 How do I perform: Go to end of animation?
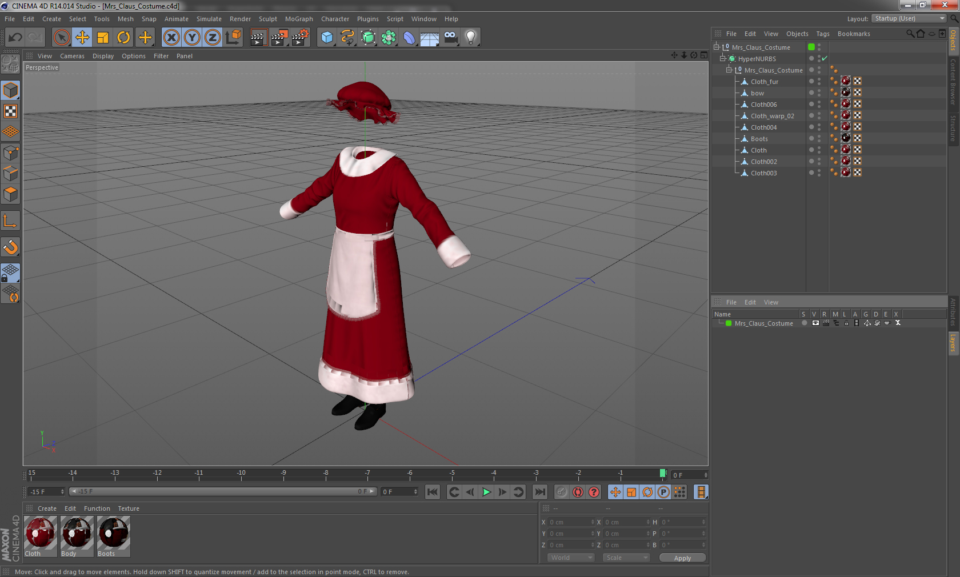tap(540, 492)
